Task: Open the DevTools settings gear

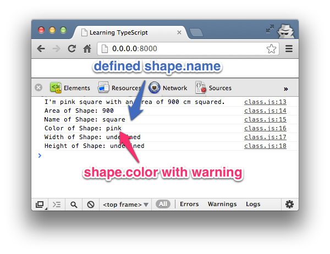Action: click(x=289, y=204)
